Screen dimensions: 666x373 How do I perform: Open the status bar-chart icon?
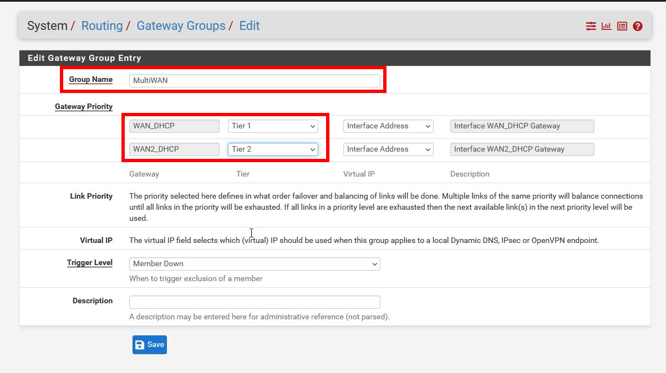click(x=607, y=26)
